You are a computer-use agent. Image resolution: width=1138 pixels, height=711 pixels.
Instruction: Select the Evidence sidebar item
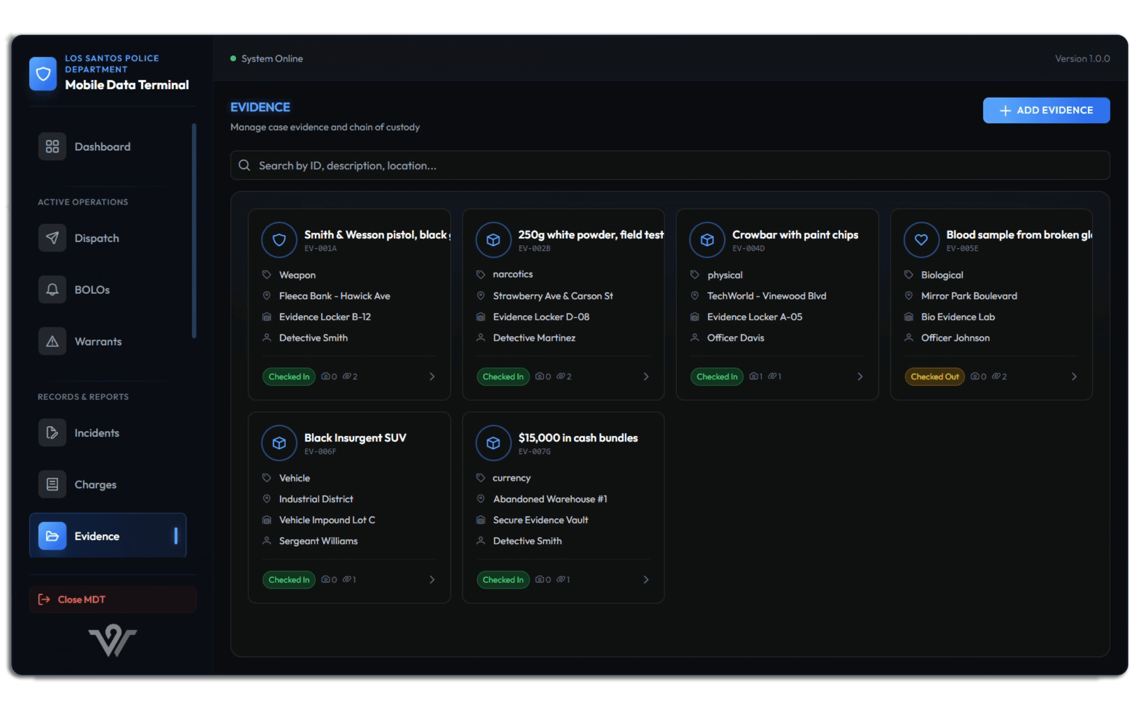pos(108,536)
